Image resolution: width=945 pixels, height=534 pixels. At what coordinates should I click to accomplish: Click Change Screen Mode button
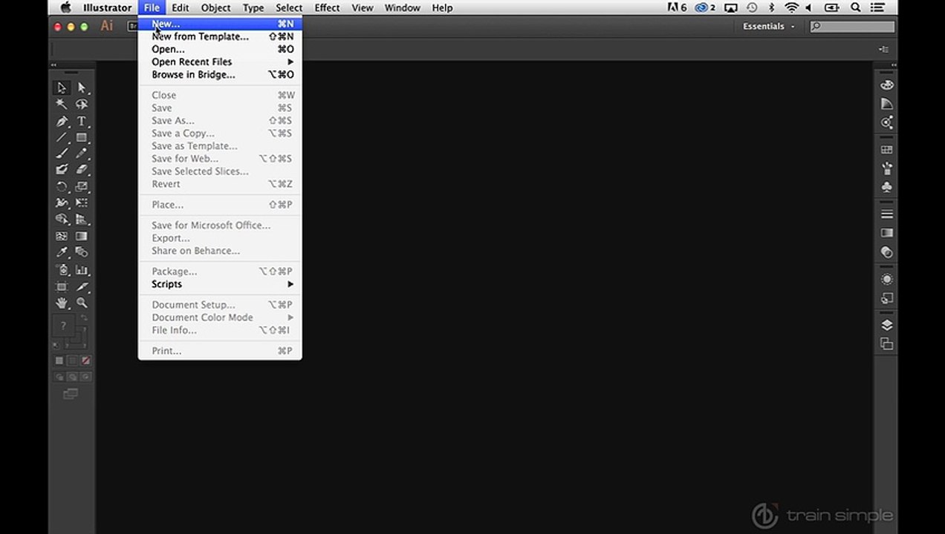coord(71,394)
